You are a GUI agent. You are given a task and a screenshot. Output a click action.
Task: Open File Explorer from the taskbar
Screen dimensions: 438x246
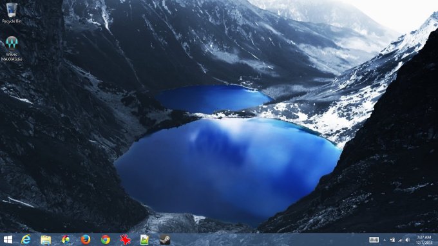46,240
